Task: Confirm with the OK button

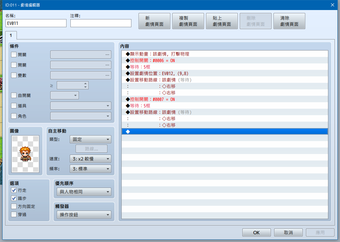Action: pyautogui.click(x=257, y=233)
